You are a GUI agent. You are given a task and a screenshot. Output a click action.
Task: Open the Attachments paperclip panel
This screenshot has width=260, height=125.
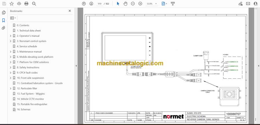3,28
